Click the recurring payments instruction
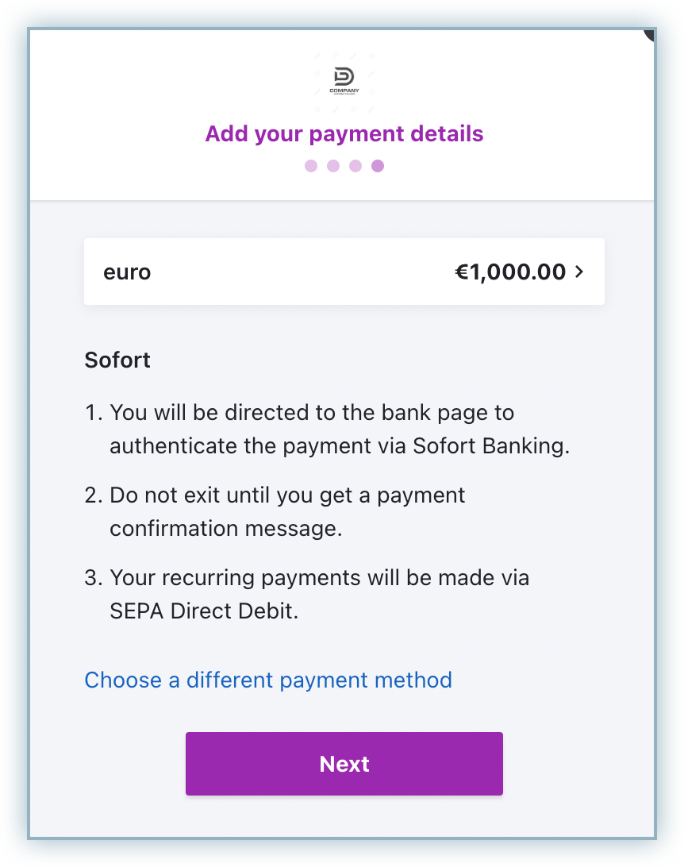Viewport: 684px width, 867px height. pos(319,577)
